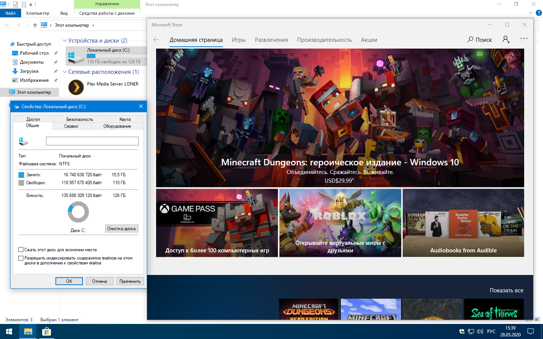Expand the Explorer ribbon chevron
Viewport: 543px width, 339px height.
[531, 13]
